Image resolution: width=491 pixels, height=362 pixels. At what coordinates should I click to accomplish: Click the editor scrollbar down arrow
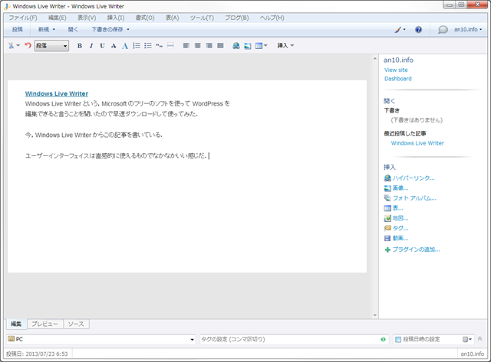tap(375, 315)
